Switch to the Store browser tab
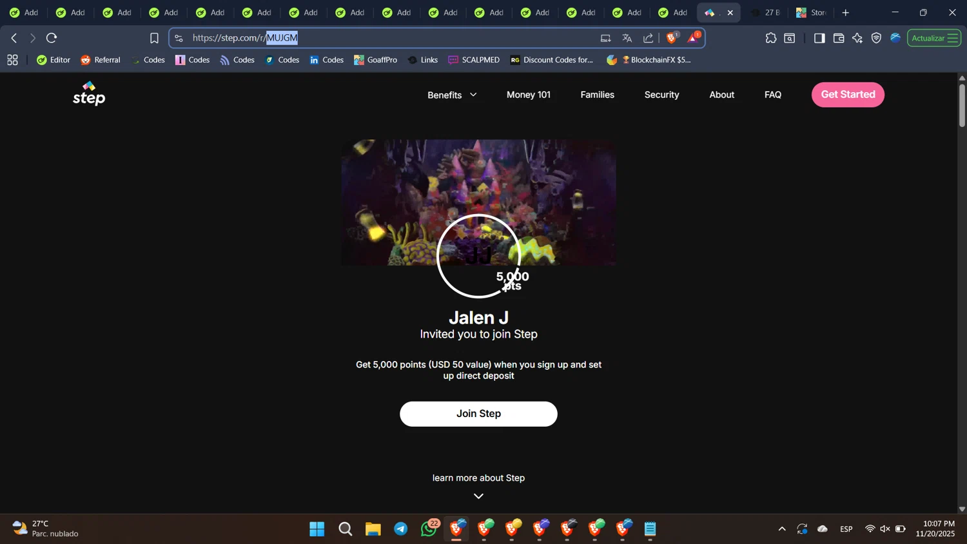Screen dimensions: 967x544 click(x=812, y=12)
